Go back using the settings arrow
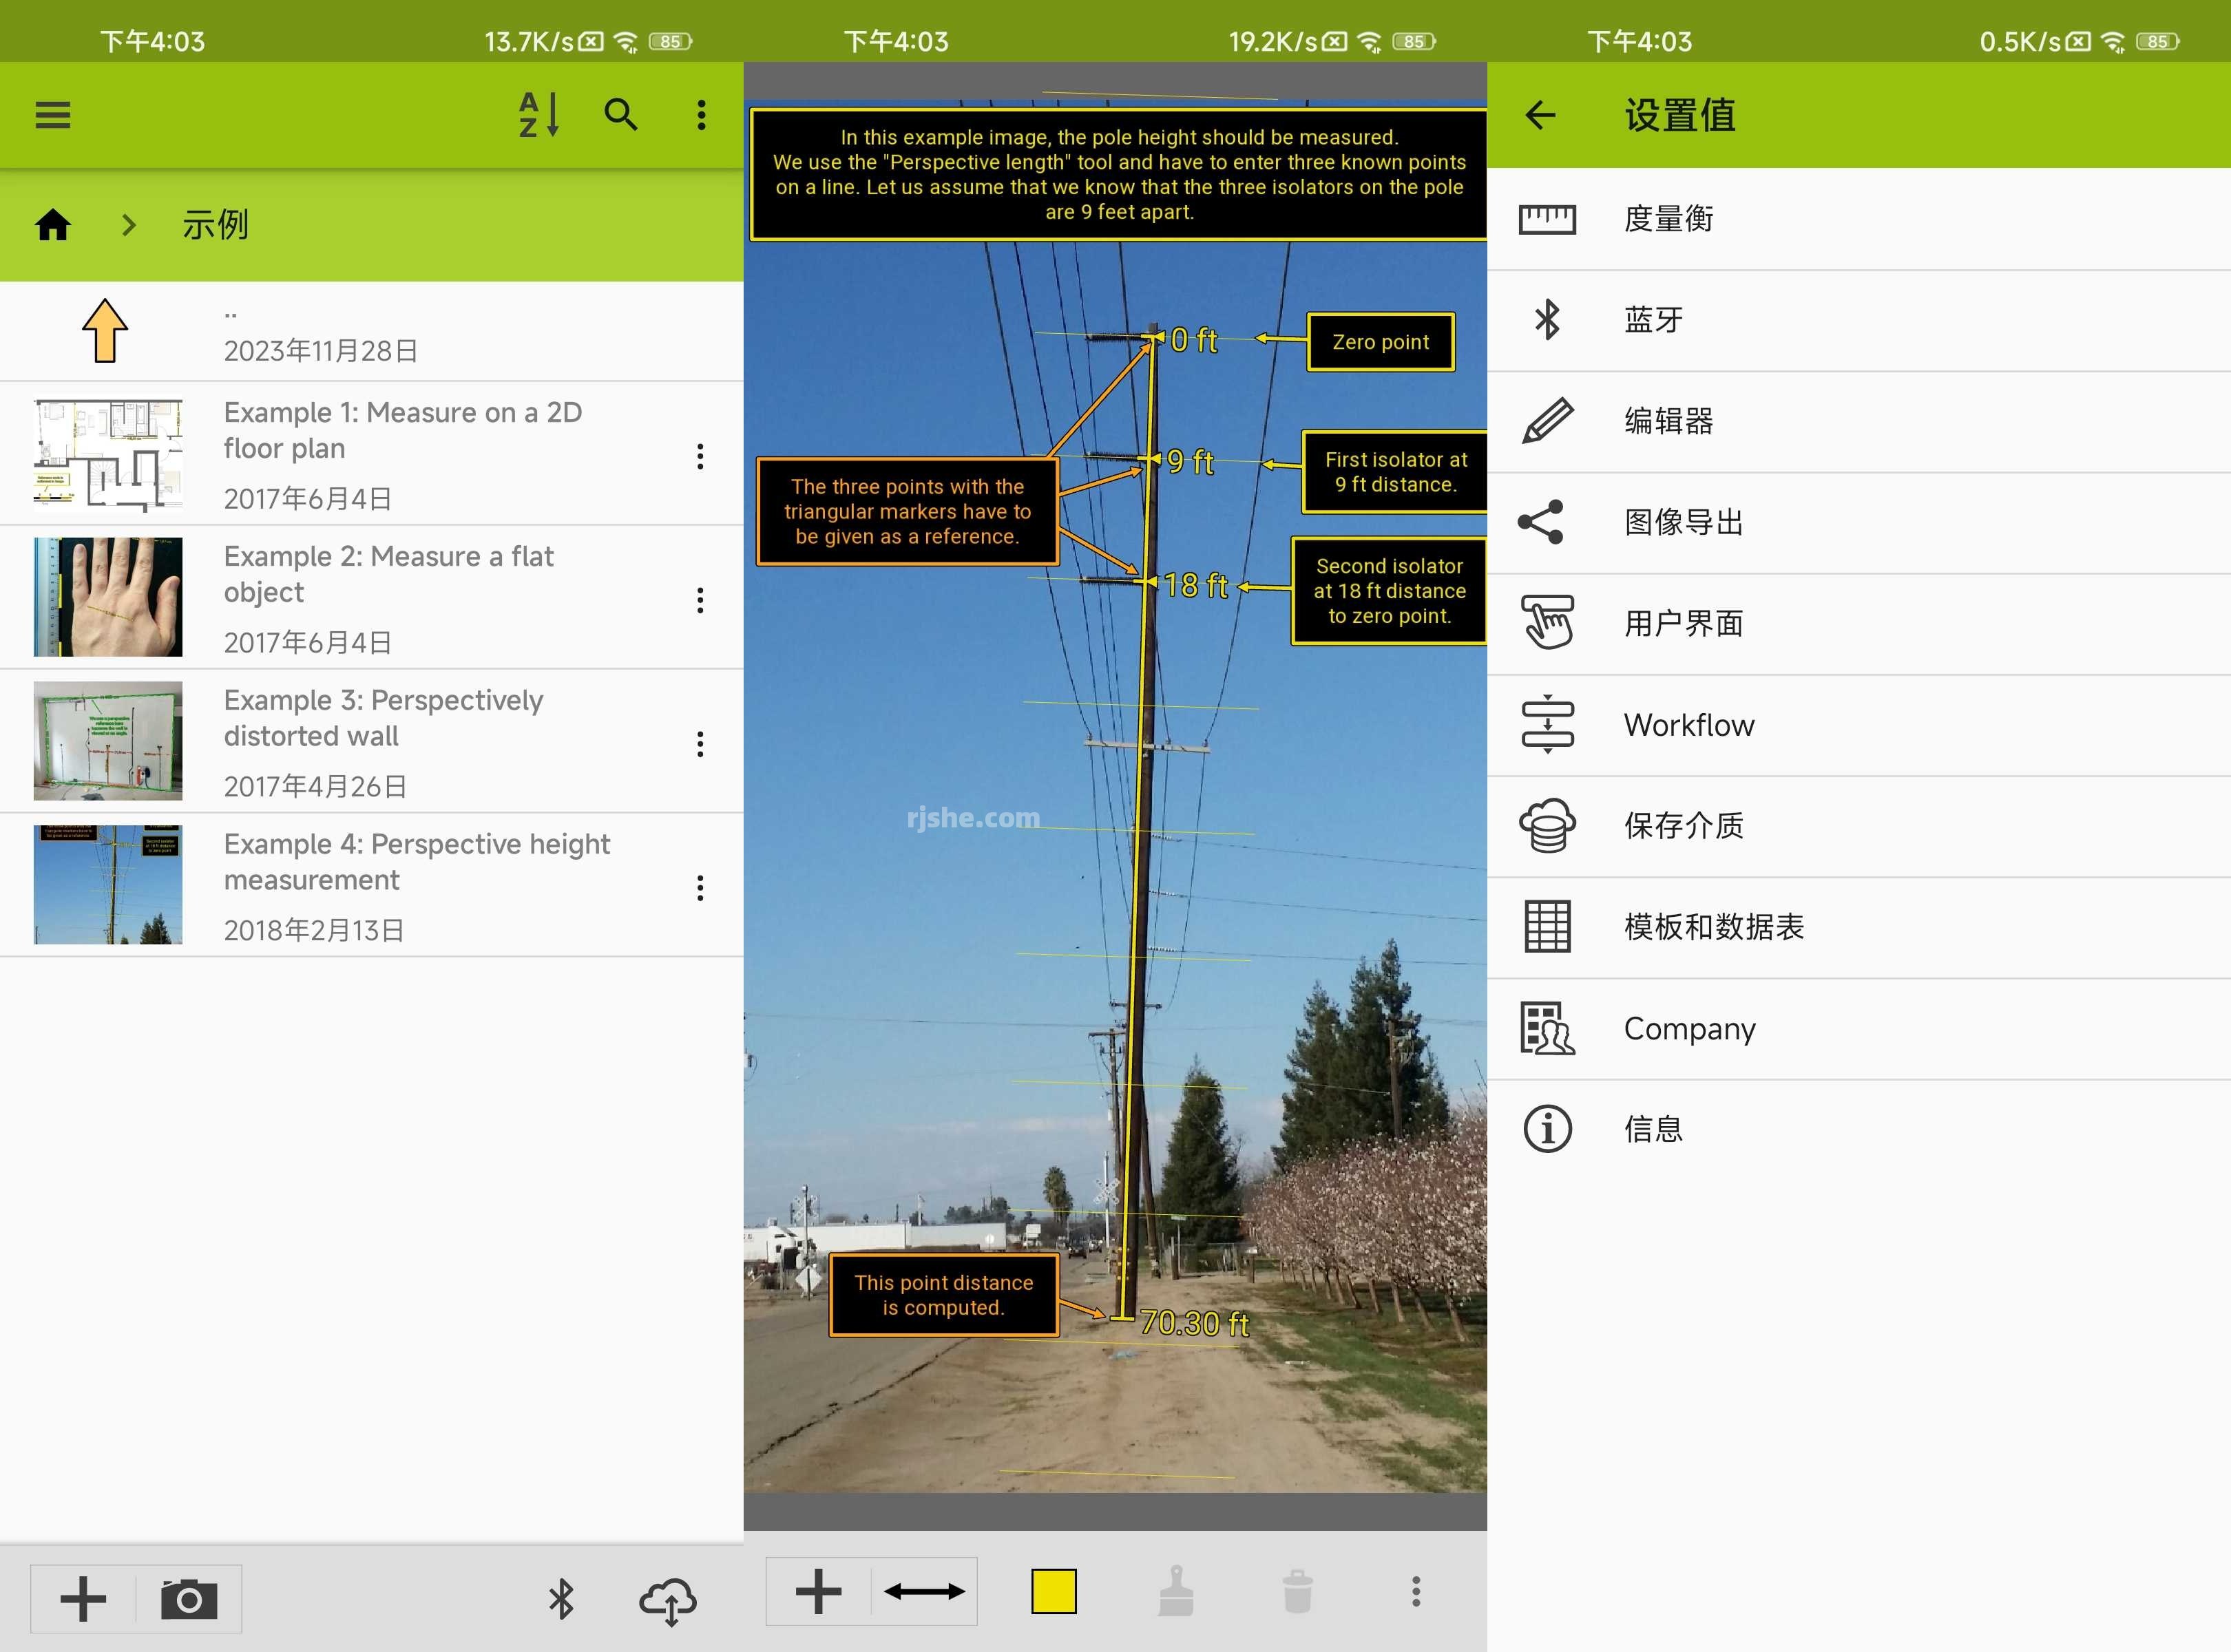The width and height of the screenshot is (2231, 1652). tap(1540, 115)
